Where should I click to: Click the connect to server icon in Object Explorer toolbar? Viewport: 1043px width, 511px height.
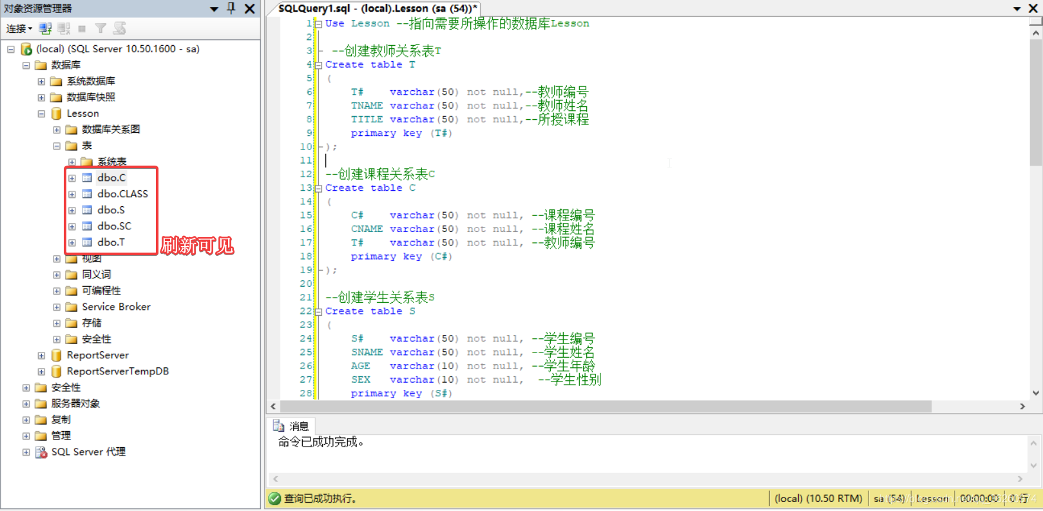(45, 28)
